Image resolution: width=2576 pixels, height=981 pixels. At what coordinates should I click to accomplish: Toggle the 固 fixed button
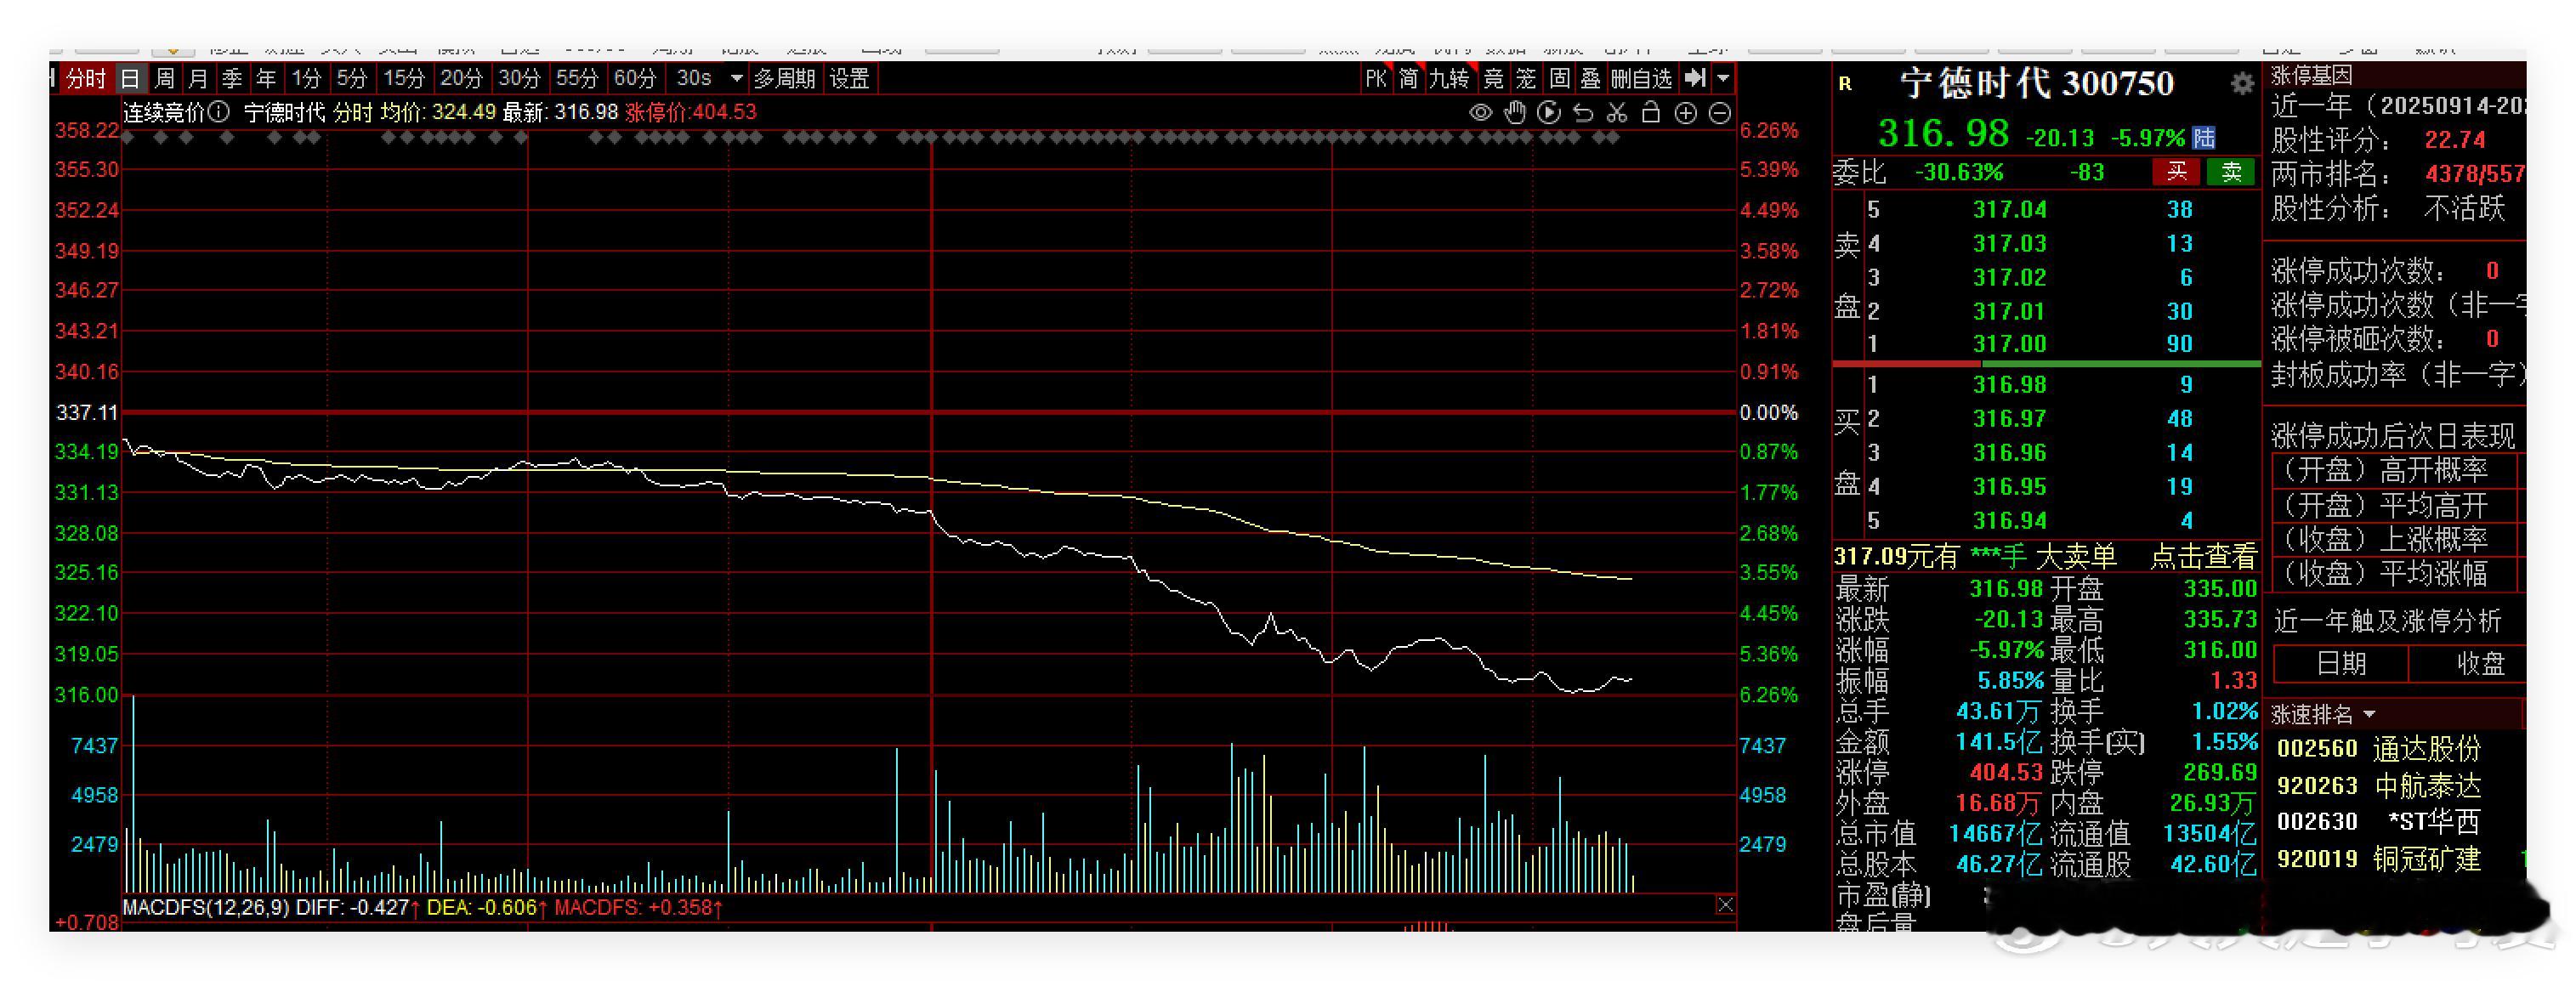click(1559, 78)
